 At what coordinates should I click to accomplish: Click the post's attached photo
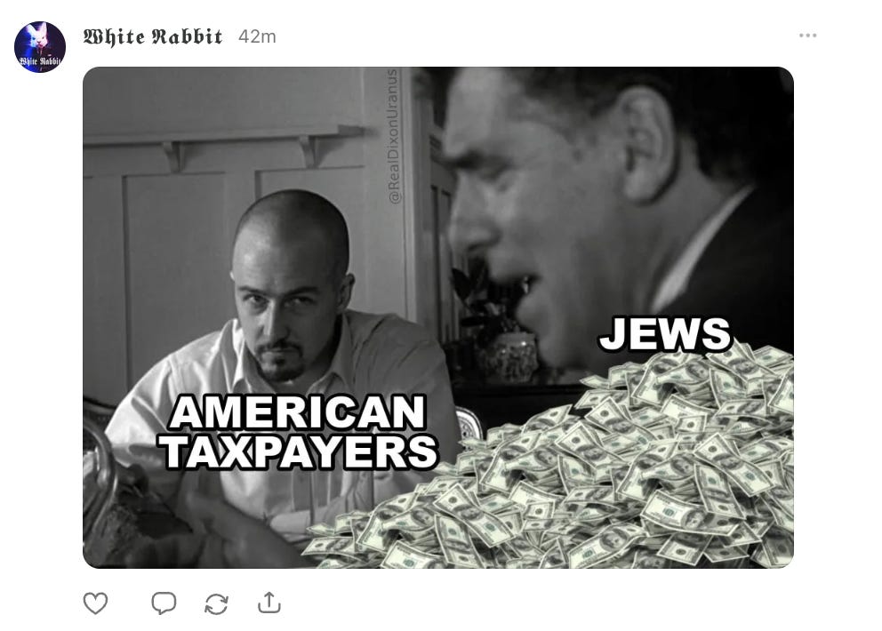point(438,317)
